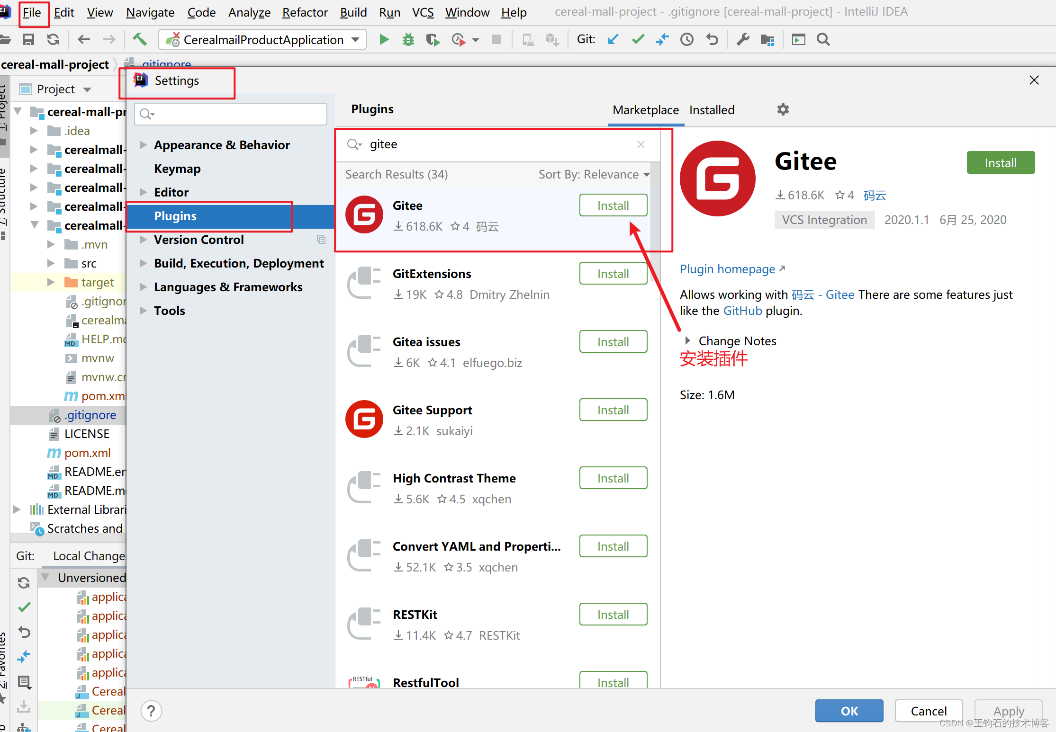This screenshot has height=732, width=1056.
Task: Click the Git commit checkmark icon
Action: 638,40
